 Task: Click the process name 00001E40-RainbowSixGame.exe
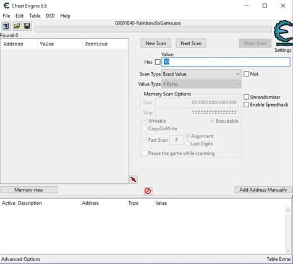click(148, 23)
